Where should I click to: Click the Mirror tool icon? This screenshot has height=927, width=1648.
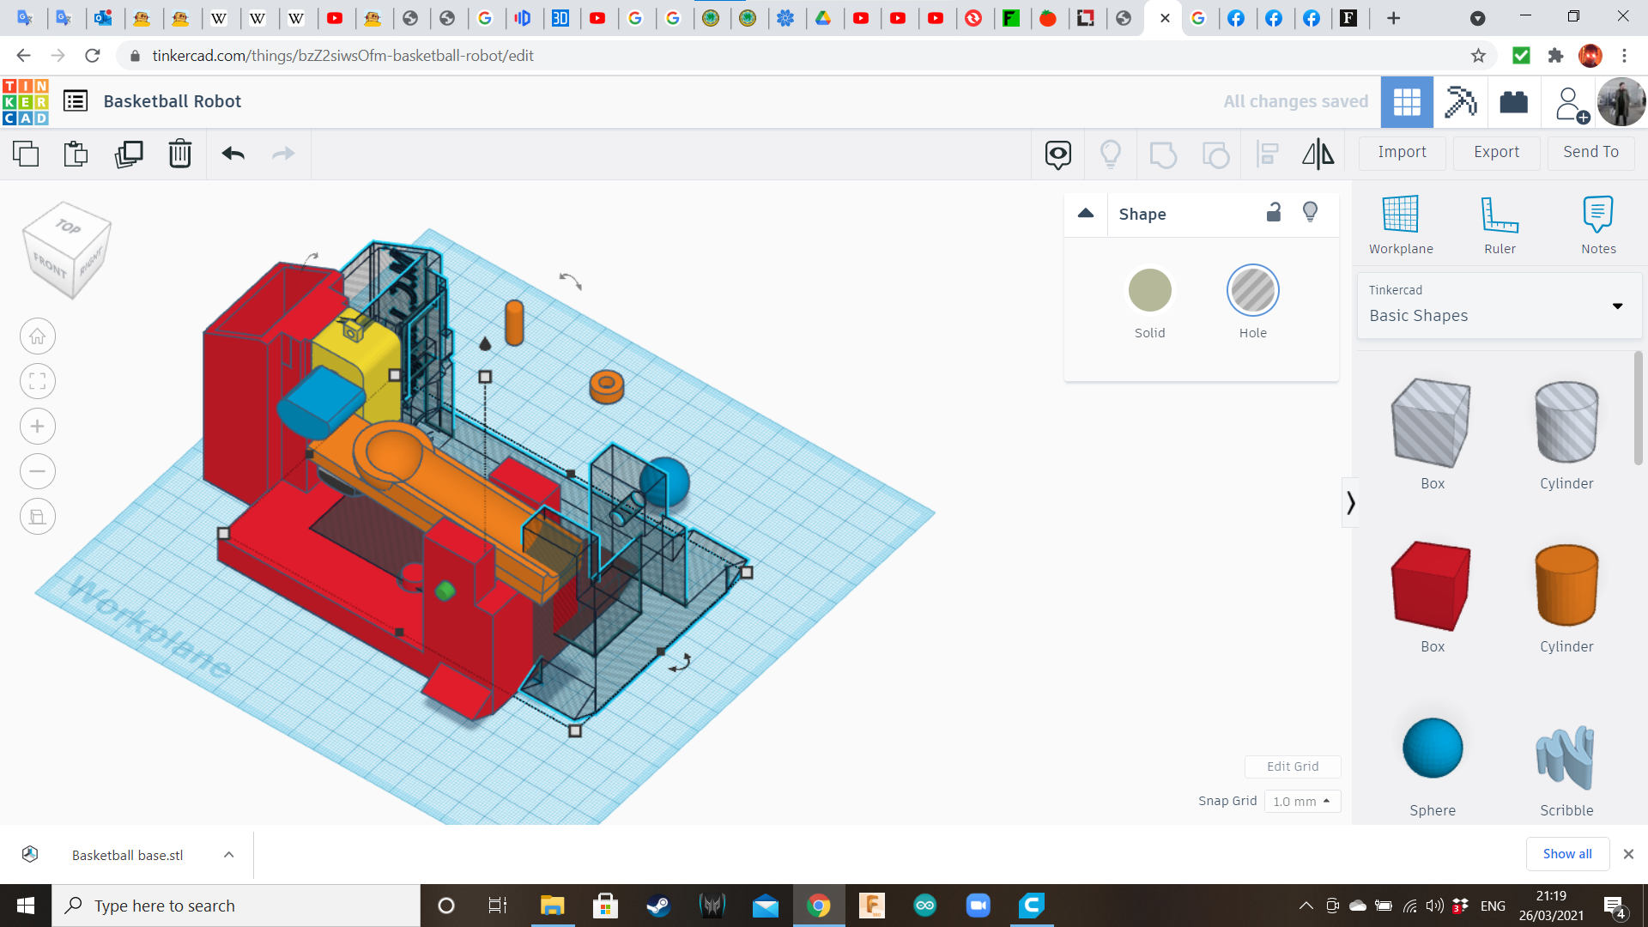pyautogui.click(x=1318, y=154)
